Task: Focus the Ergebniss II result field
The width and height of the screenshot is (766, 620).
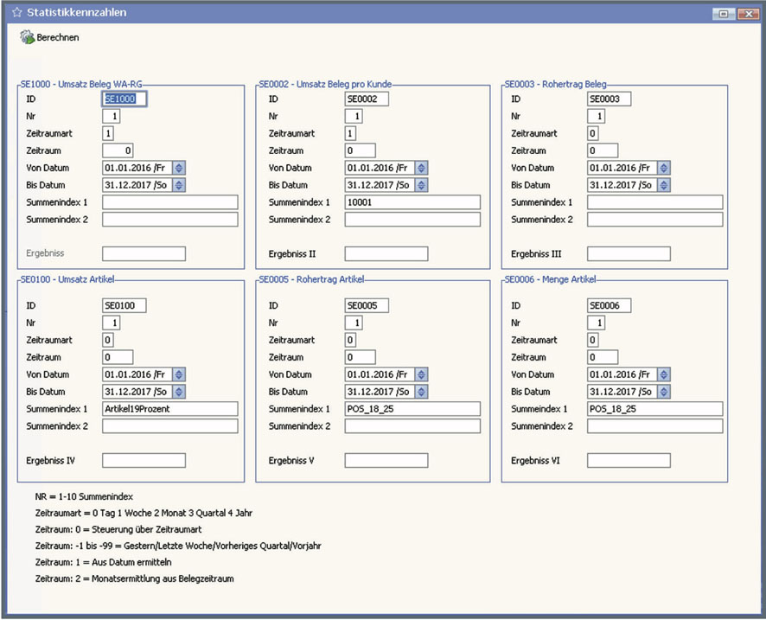Action: coord(386,253)
